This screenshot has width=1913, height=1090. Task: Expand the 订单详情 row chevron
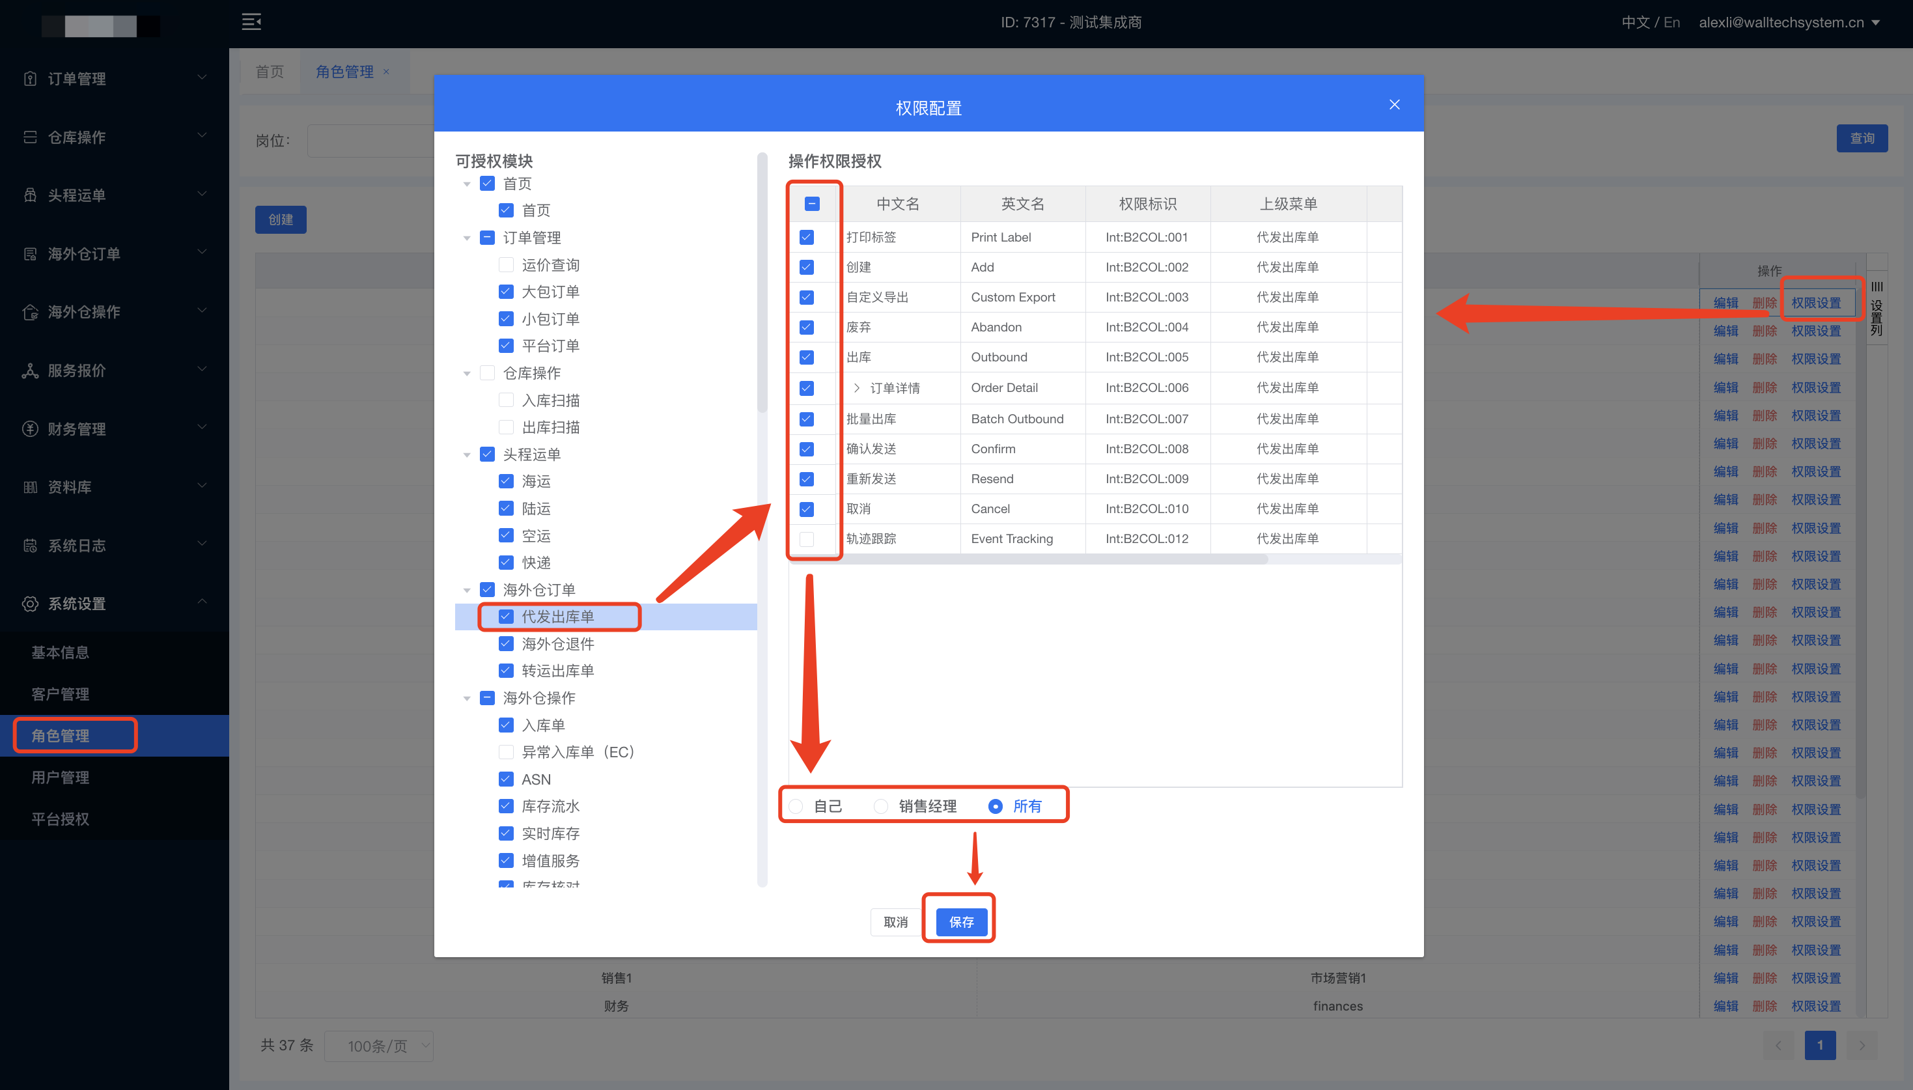tap(857, 388)
